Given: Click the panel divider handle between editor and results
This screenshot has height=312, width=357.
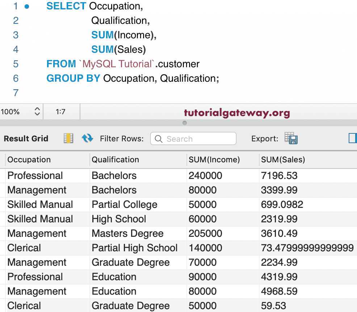Looking at the screenshot, I should (x=185, y=123).
